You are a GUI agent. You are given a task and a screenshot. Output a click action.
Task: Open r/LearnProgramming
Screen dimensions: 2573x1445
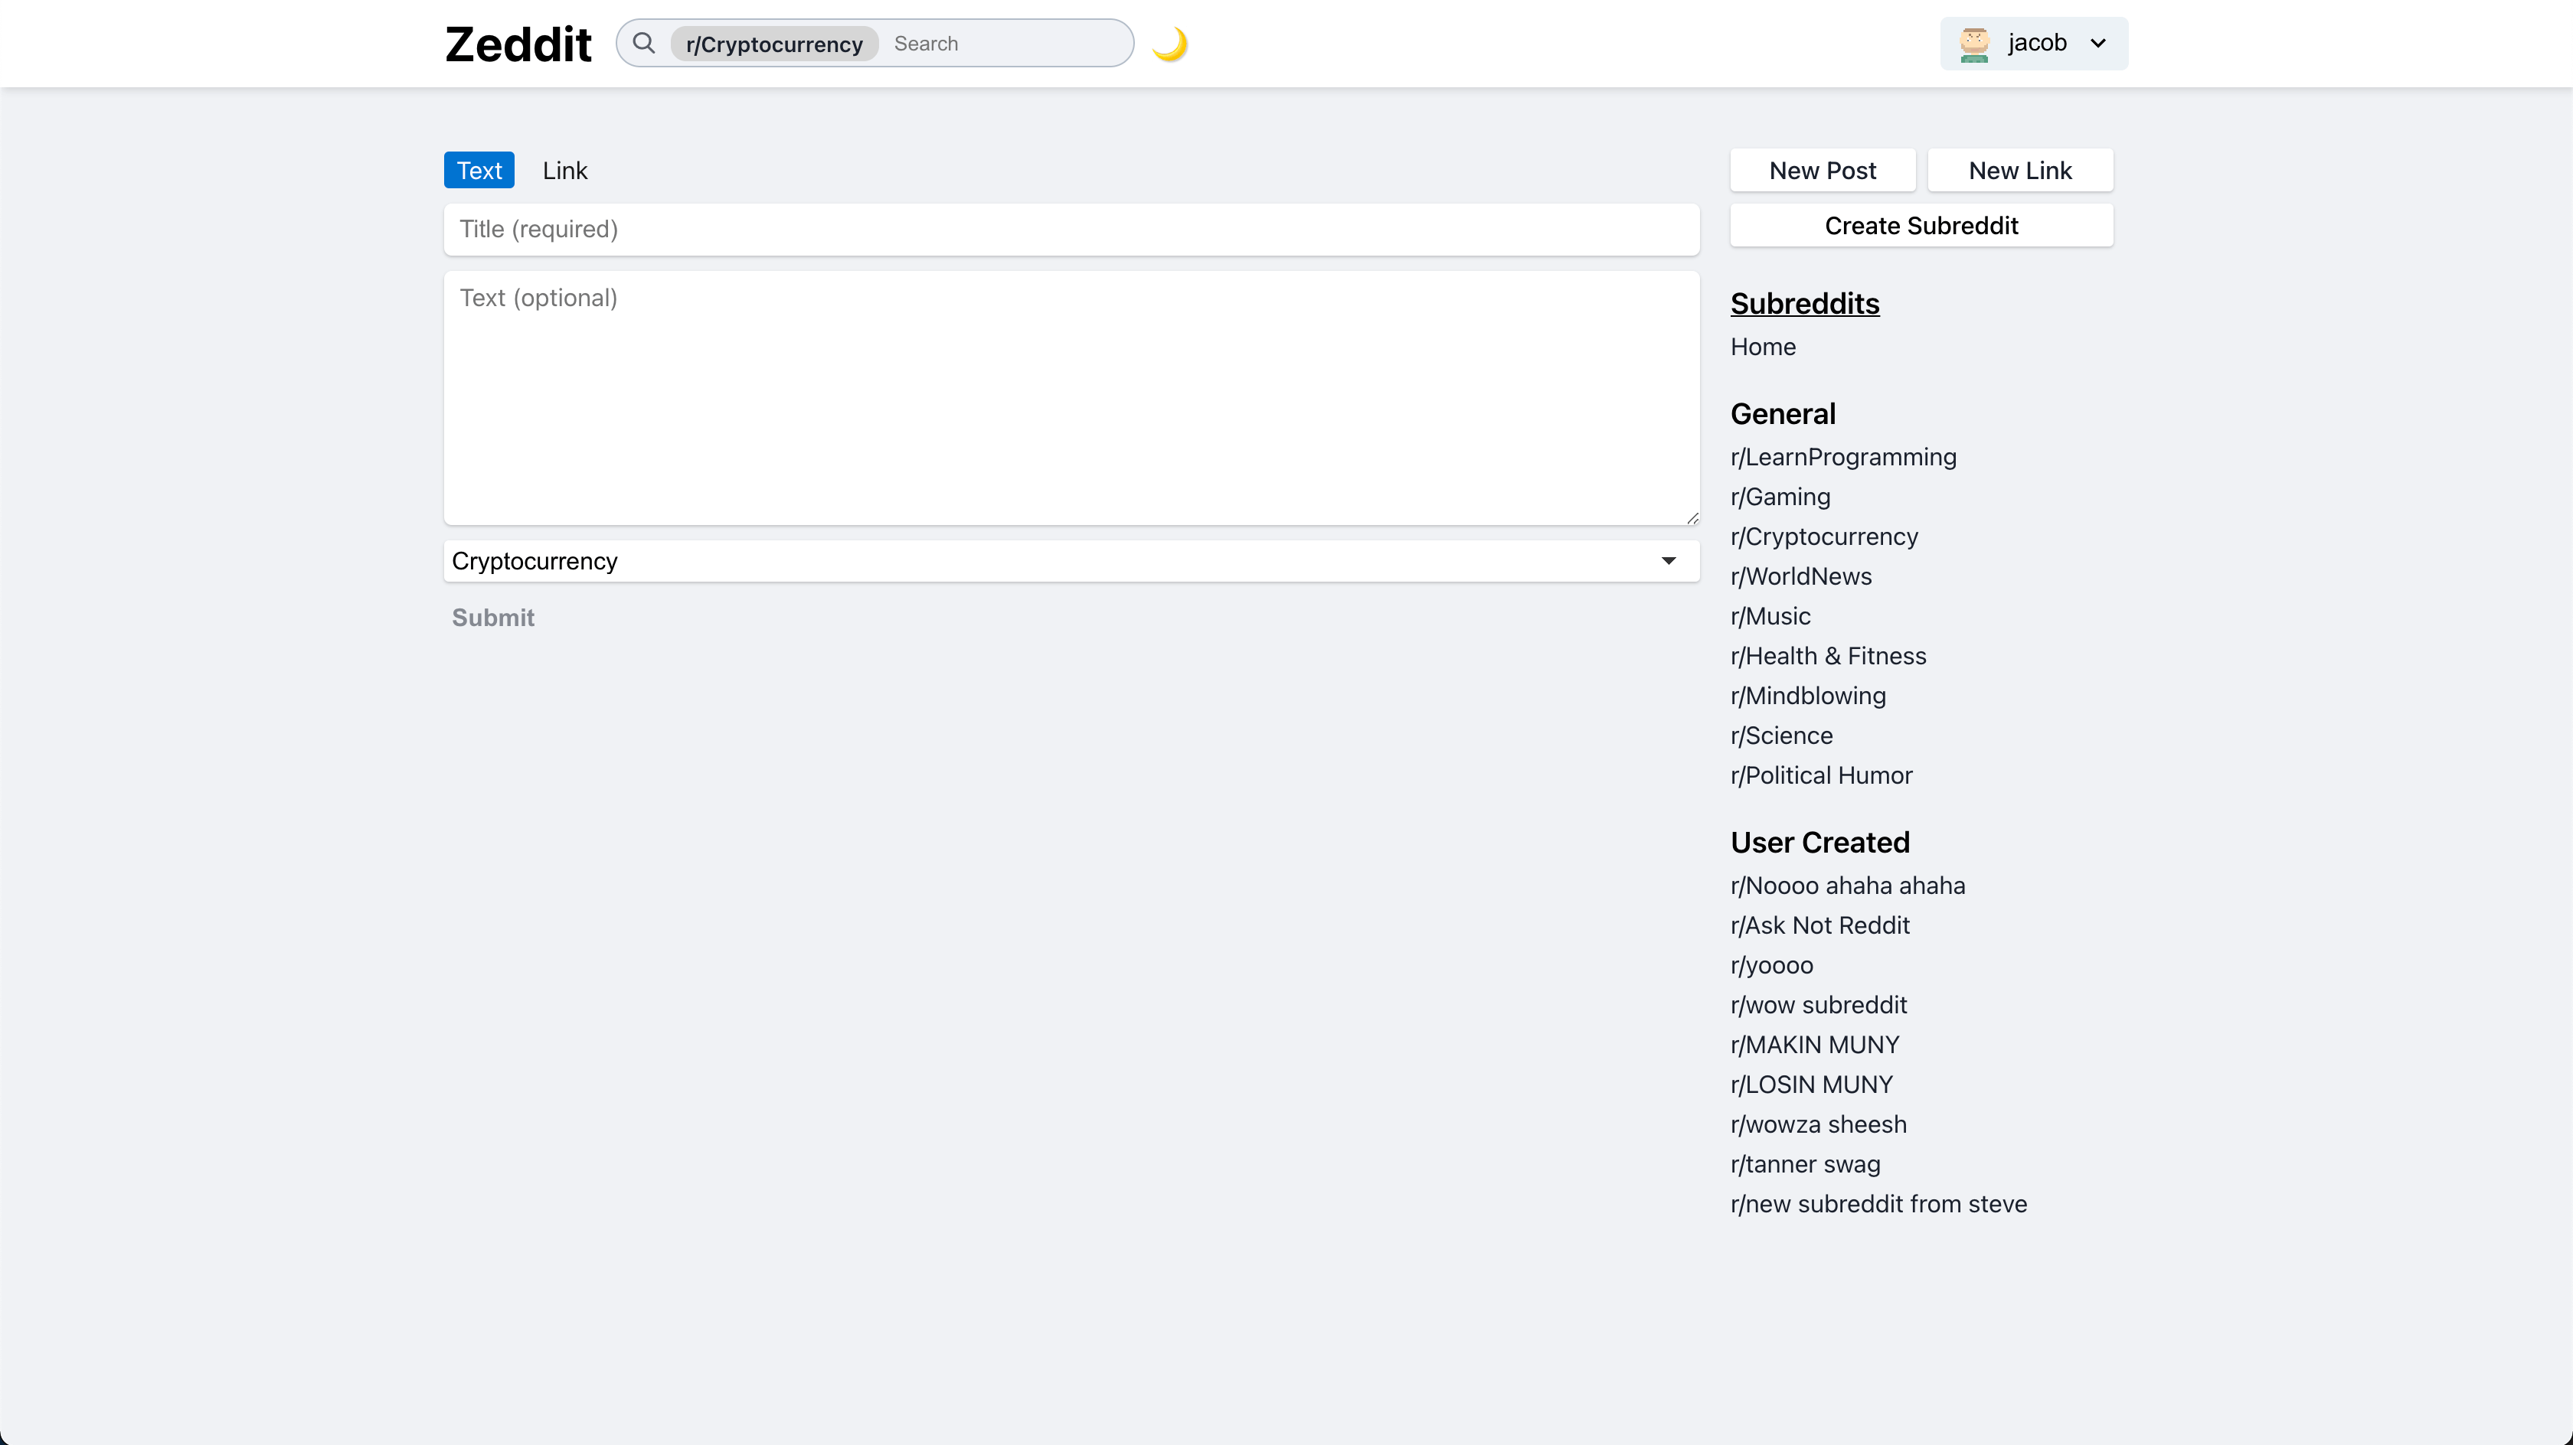coord(1843,458)
